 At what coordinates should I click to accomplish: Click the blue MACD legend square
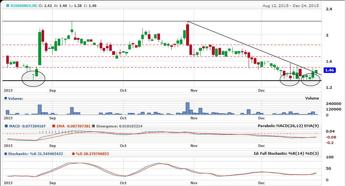point(5,126)
